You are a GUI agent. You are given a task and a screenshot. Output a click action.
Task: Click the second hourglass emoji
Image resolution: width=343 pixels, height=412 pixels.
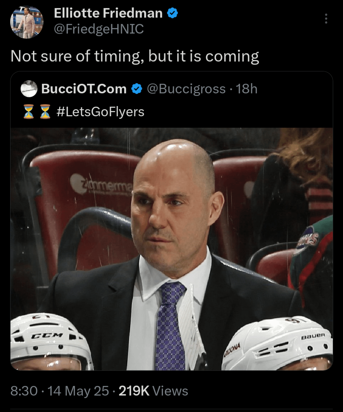tap(45, 112)
